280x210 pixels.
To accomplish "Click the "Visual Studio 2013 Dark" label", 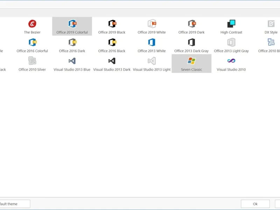I will pyautogui.click(x=112, y=69).
